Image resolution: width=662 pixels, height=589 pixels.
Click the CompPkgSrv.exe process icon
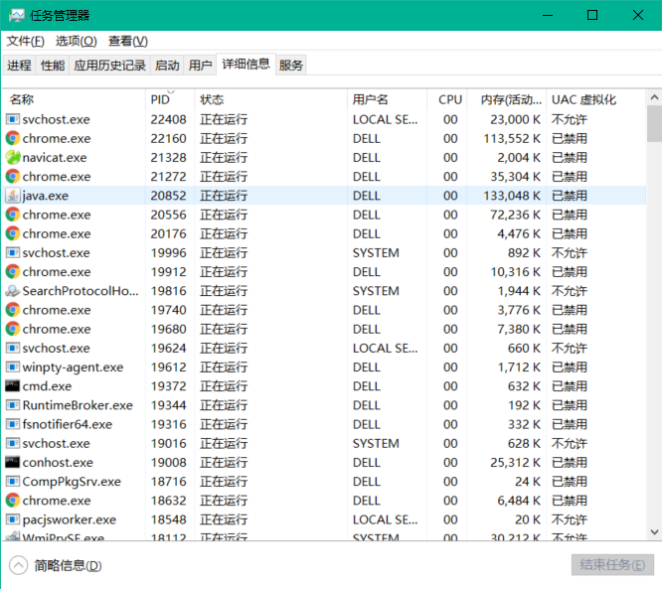click(x=13, y=482)
